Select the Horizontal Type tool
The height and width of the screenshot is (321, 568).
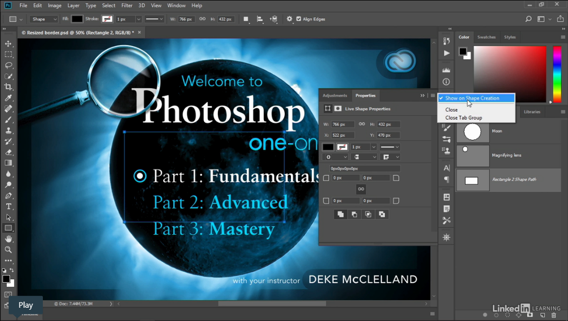[8, 207]
